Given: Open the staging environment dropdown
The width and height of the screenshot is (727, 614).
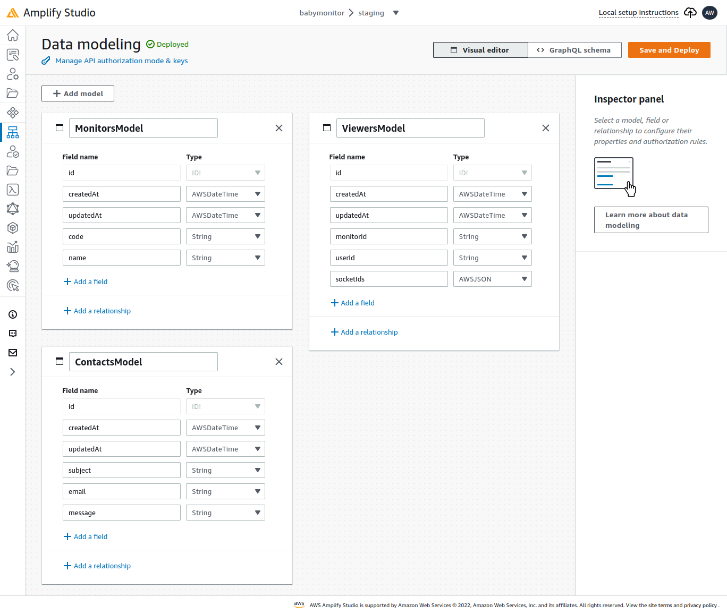Looking at the screenshot, I should (395, 13).
